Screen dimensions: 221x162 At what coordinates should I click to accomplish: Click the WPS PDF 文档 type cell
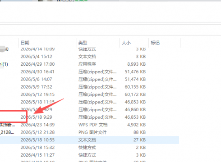click(93, 125)
